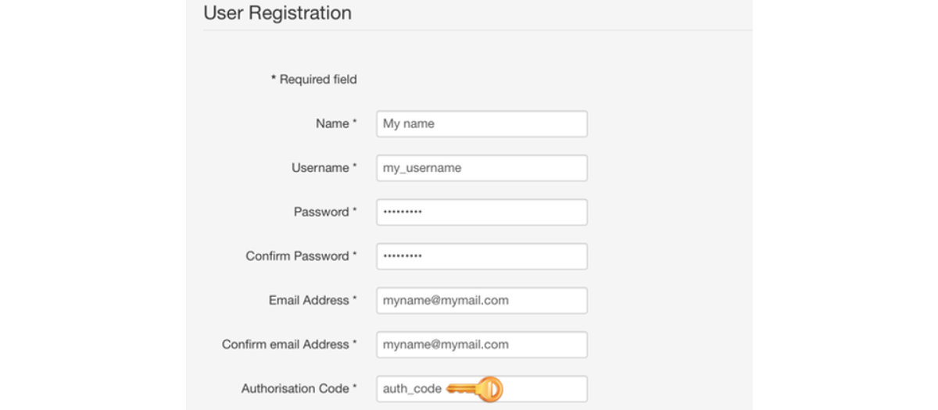938x410 pixels.
Task: Select the Username label text
Action: (320, 168)
